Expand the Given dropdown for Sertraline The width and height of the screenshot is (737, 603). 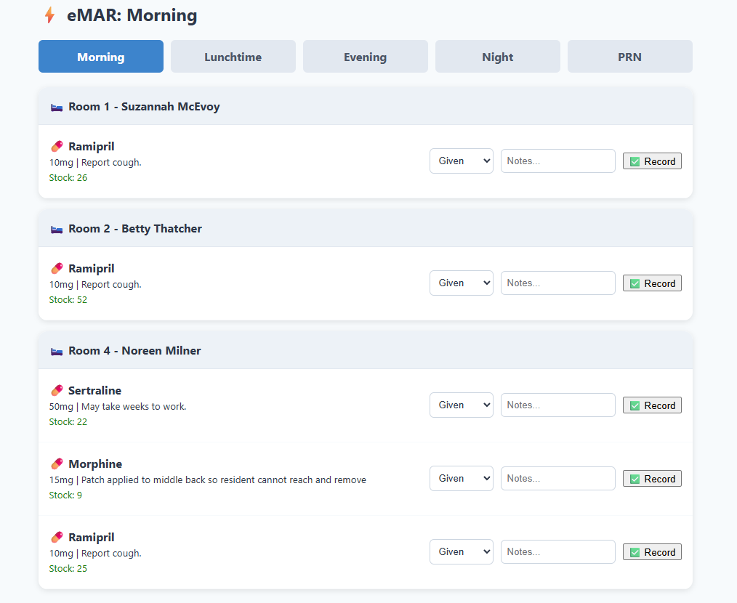coord(461,405)
